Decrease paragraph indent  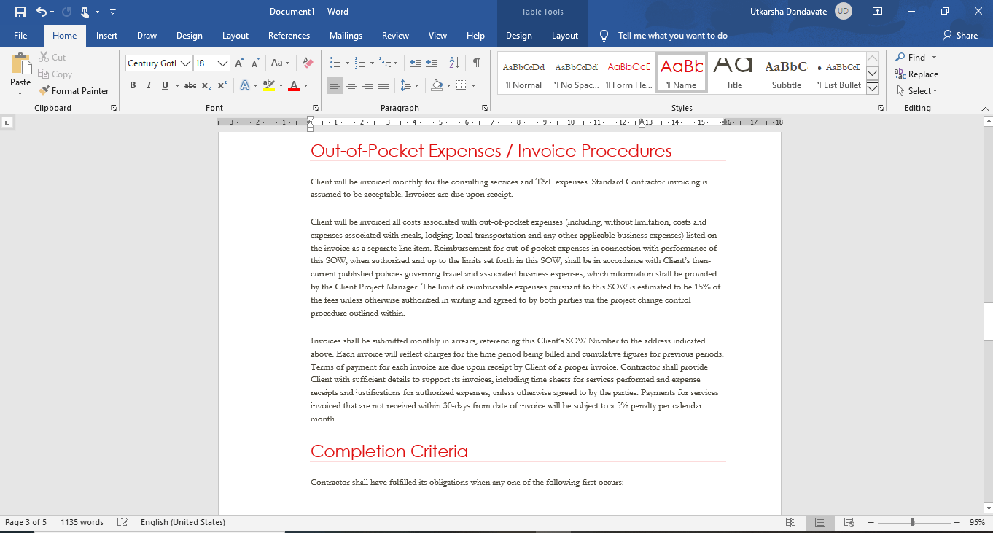[x=416, y=63]
